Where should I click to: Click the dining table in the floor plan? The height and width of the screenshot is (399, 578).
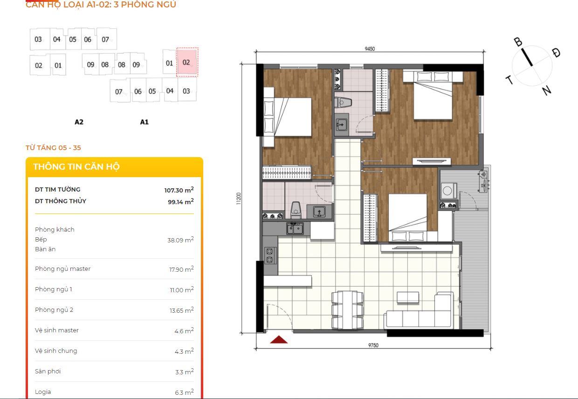click(x=347, y=310)
